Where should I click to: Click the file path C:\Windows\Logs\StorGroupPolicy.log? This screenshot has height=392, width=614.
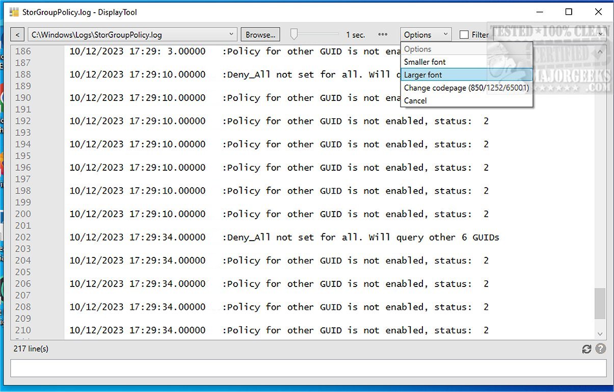coord(97,35)
